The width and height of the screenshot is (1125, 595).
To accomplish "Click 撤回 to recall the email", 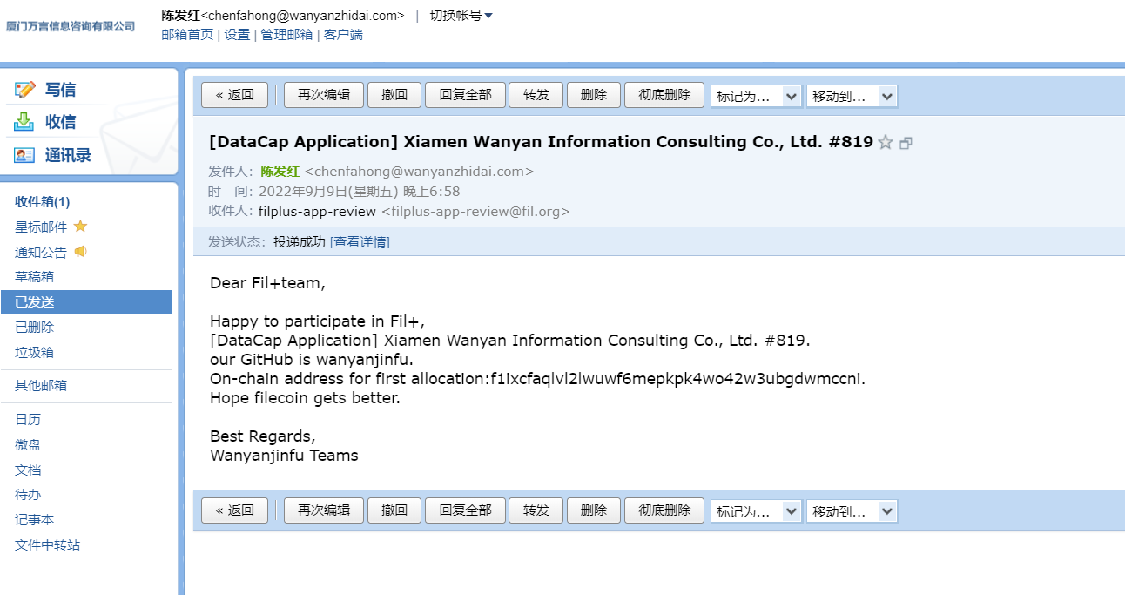I will coord(394,94).
